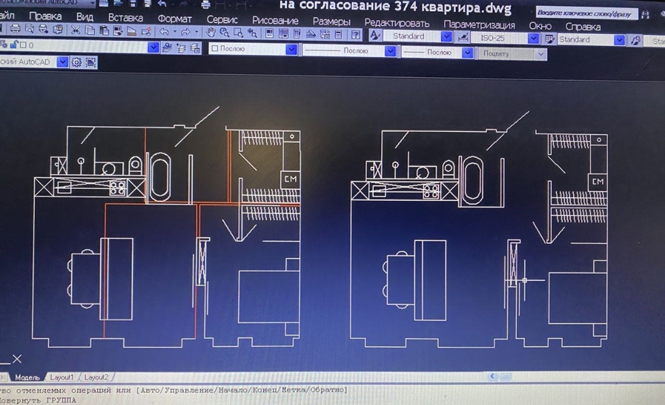The height and width of the screenshot is (405, 665).
Task: Click the Cut scissors icon
Action: tap(75, 31)
